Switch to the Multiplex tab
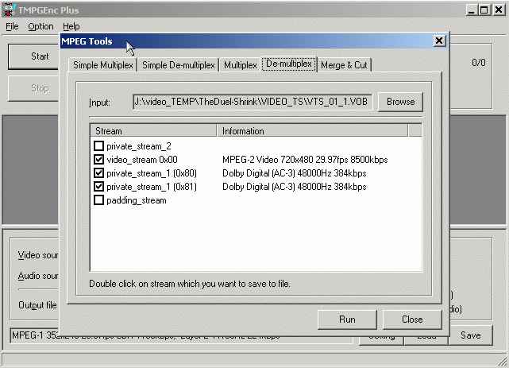This screenshot has height=368, width=509. (x=241, y=65)
